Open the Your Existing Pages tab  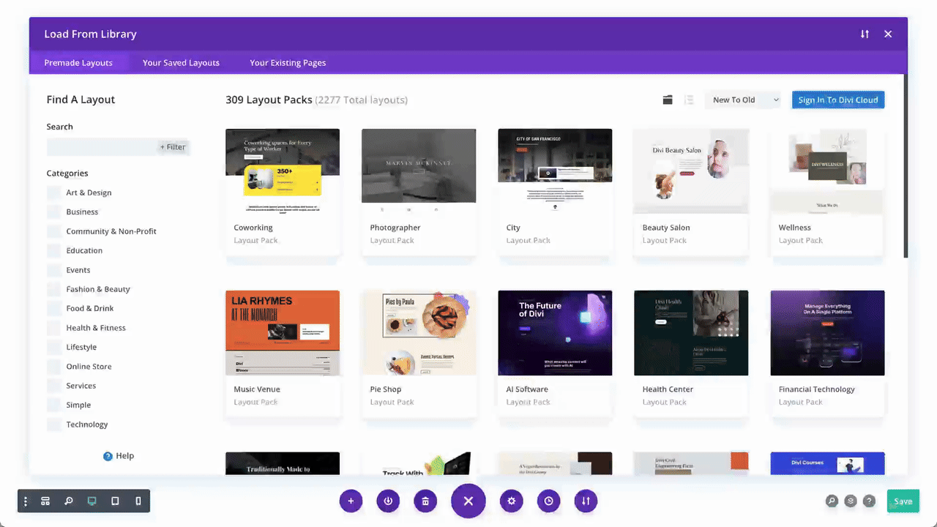pos(288,63)
